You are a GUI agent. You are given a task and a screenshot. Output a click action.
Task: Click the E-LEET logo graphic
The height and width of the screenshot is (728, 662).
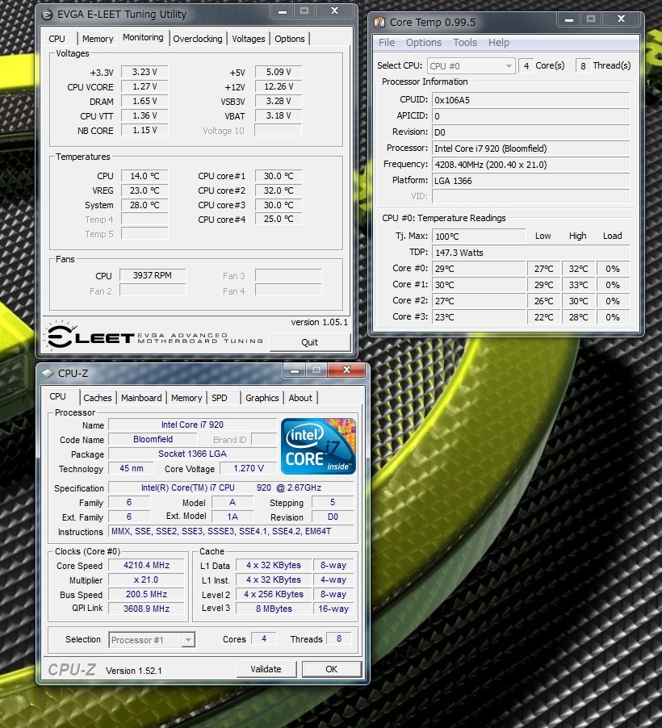(x=155, y=337)
